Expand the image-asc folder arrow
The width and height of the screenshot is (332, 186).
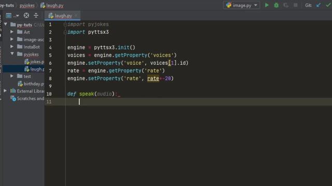(12, 39)
